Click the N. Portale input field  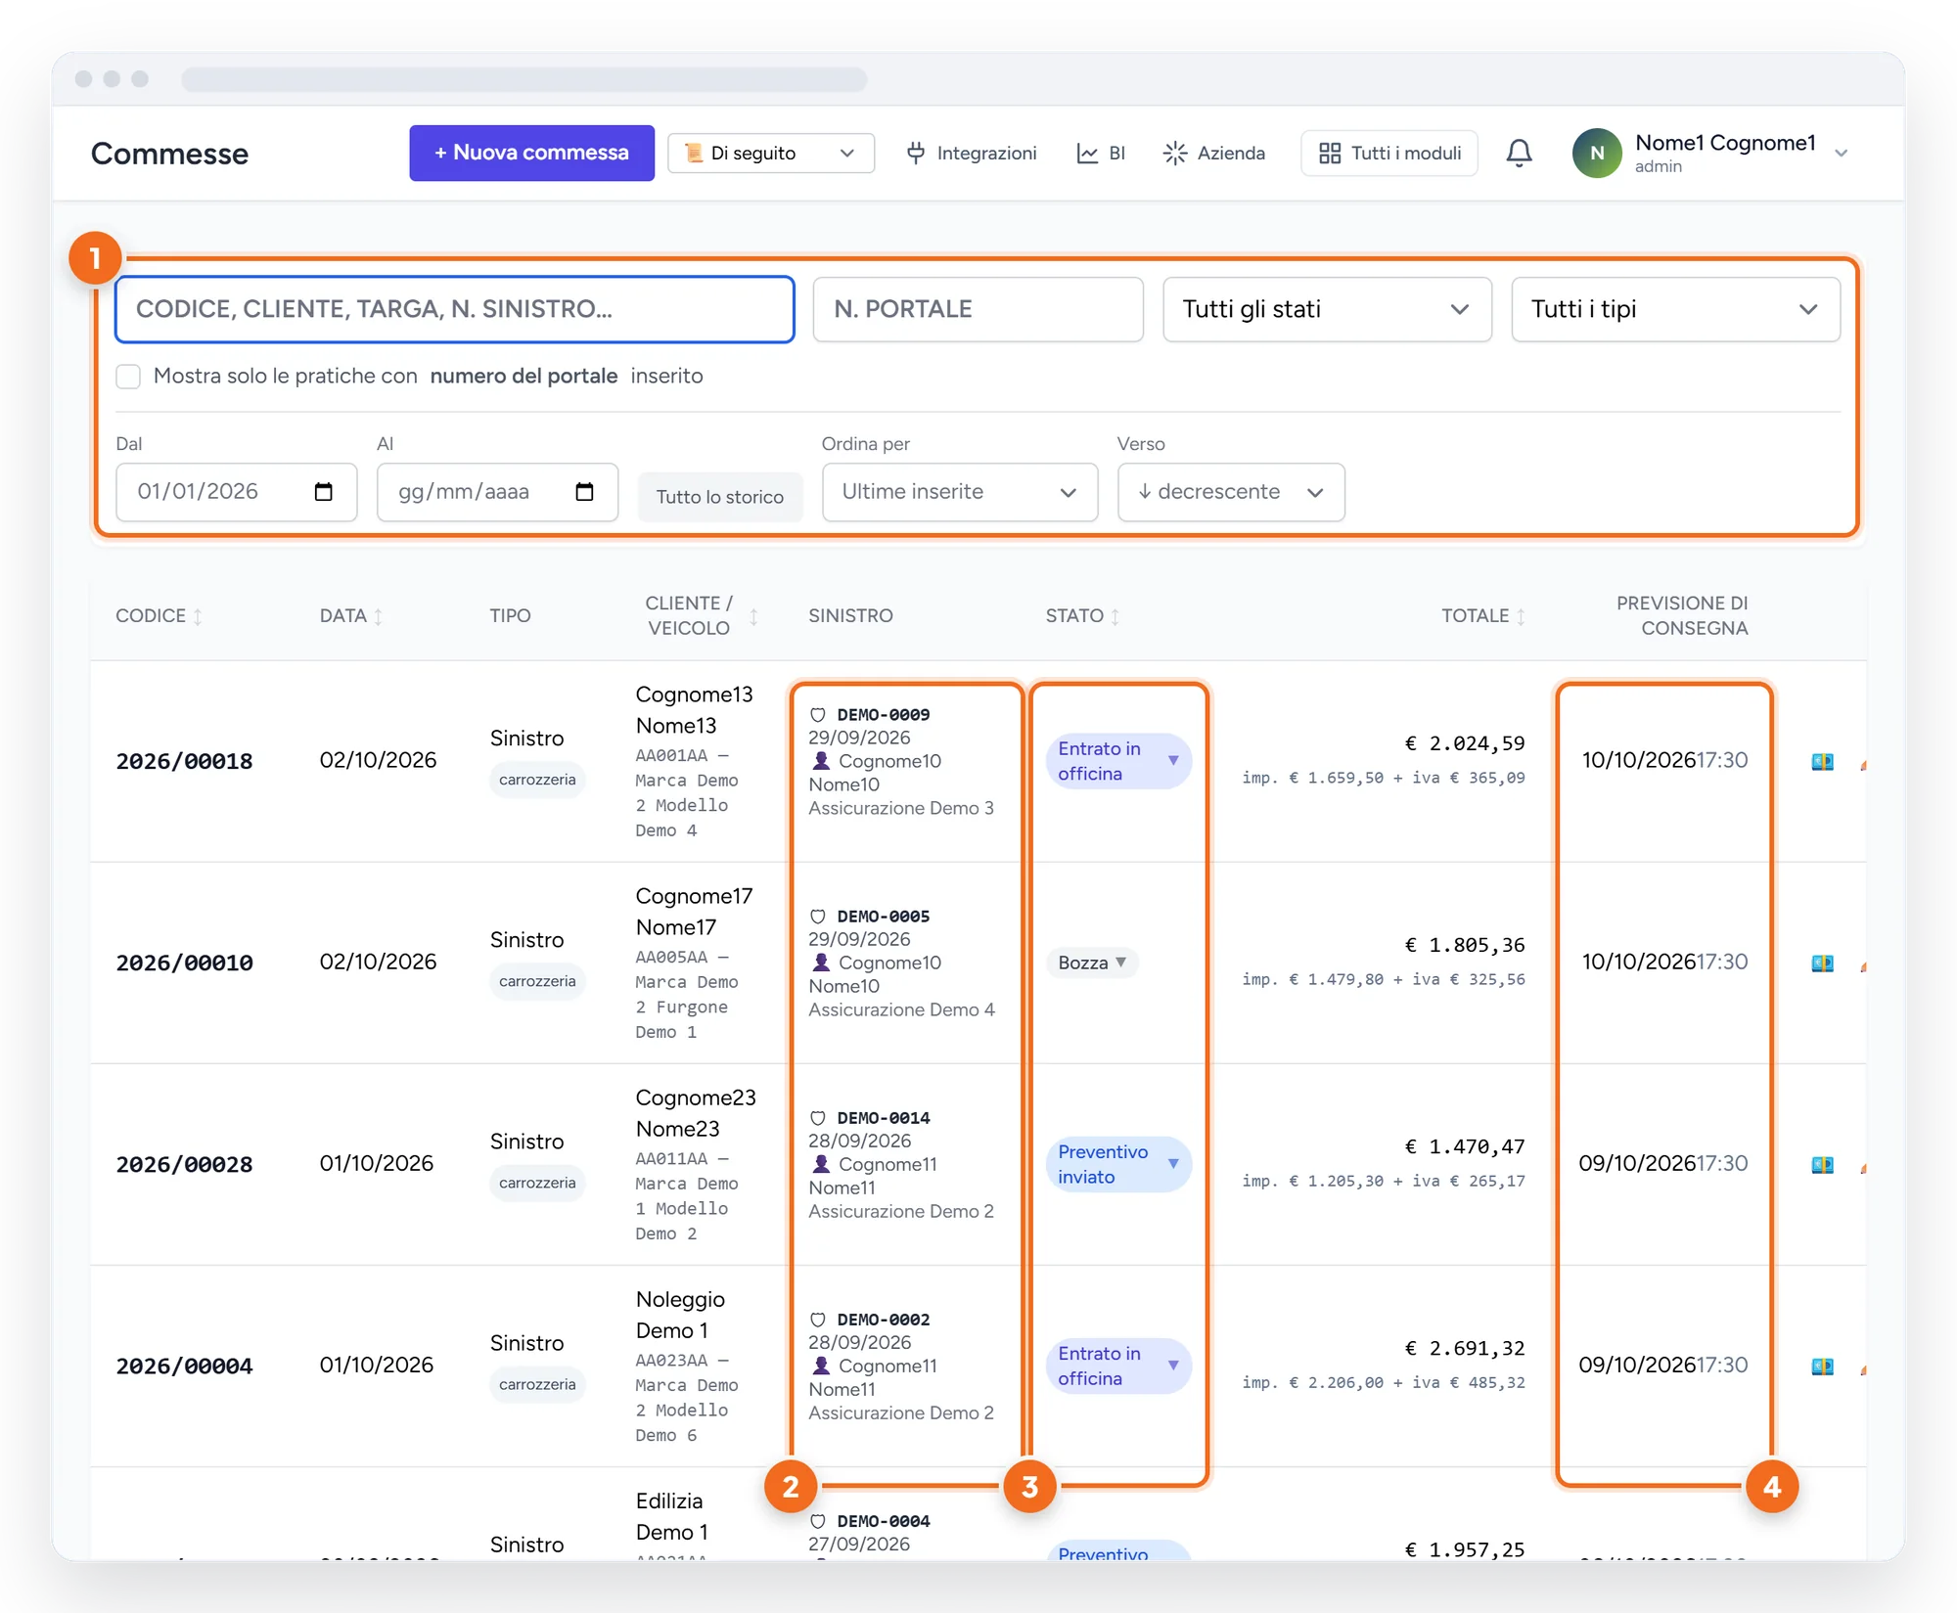coord(978,309)
